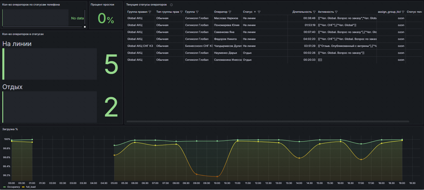Sort table by Оператор column header
The height and width of the screenshot is (190, 424).
(x=221, y=12)
